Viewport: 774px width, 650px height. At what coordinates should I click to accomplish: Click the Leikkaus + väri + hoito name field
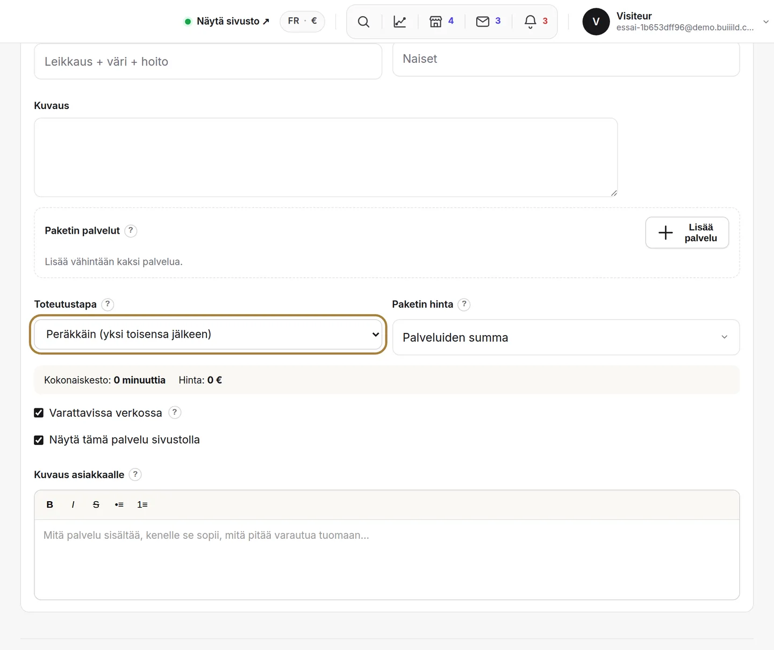click(x=208, y=61)
